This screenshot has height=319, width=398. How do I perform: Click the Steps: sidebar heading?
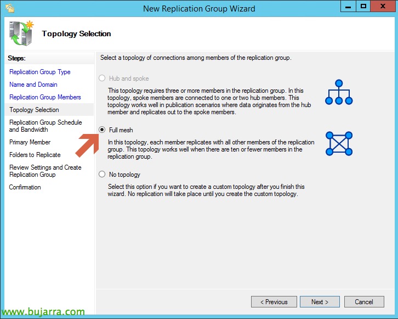point(16,58)
